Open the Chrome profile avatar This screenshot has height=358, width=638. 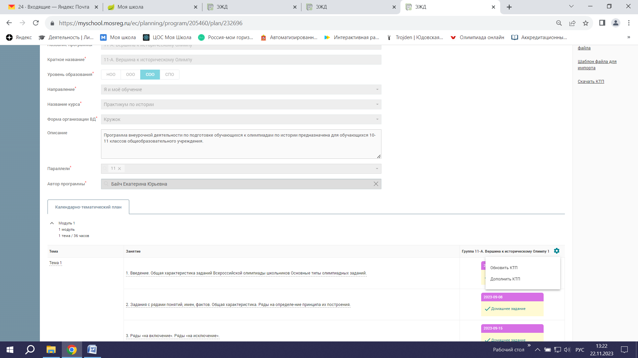click(x=615, y=23)
